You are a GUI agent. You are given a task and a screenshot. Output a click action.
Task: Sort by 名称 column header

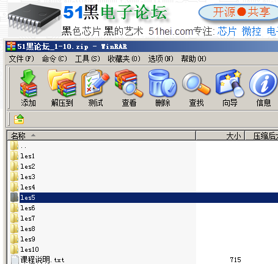click(x=101, y=136)
